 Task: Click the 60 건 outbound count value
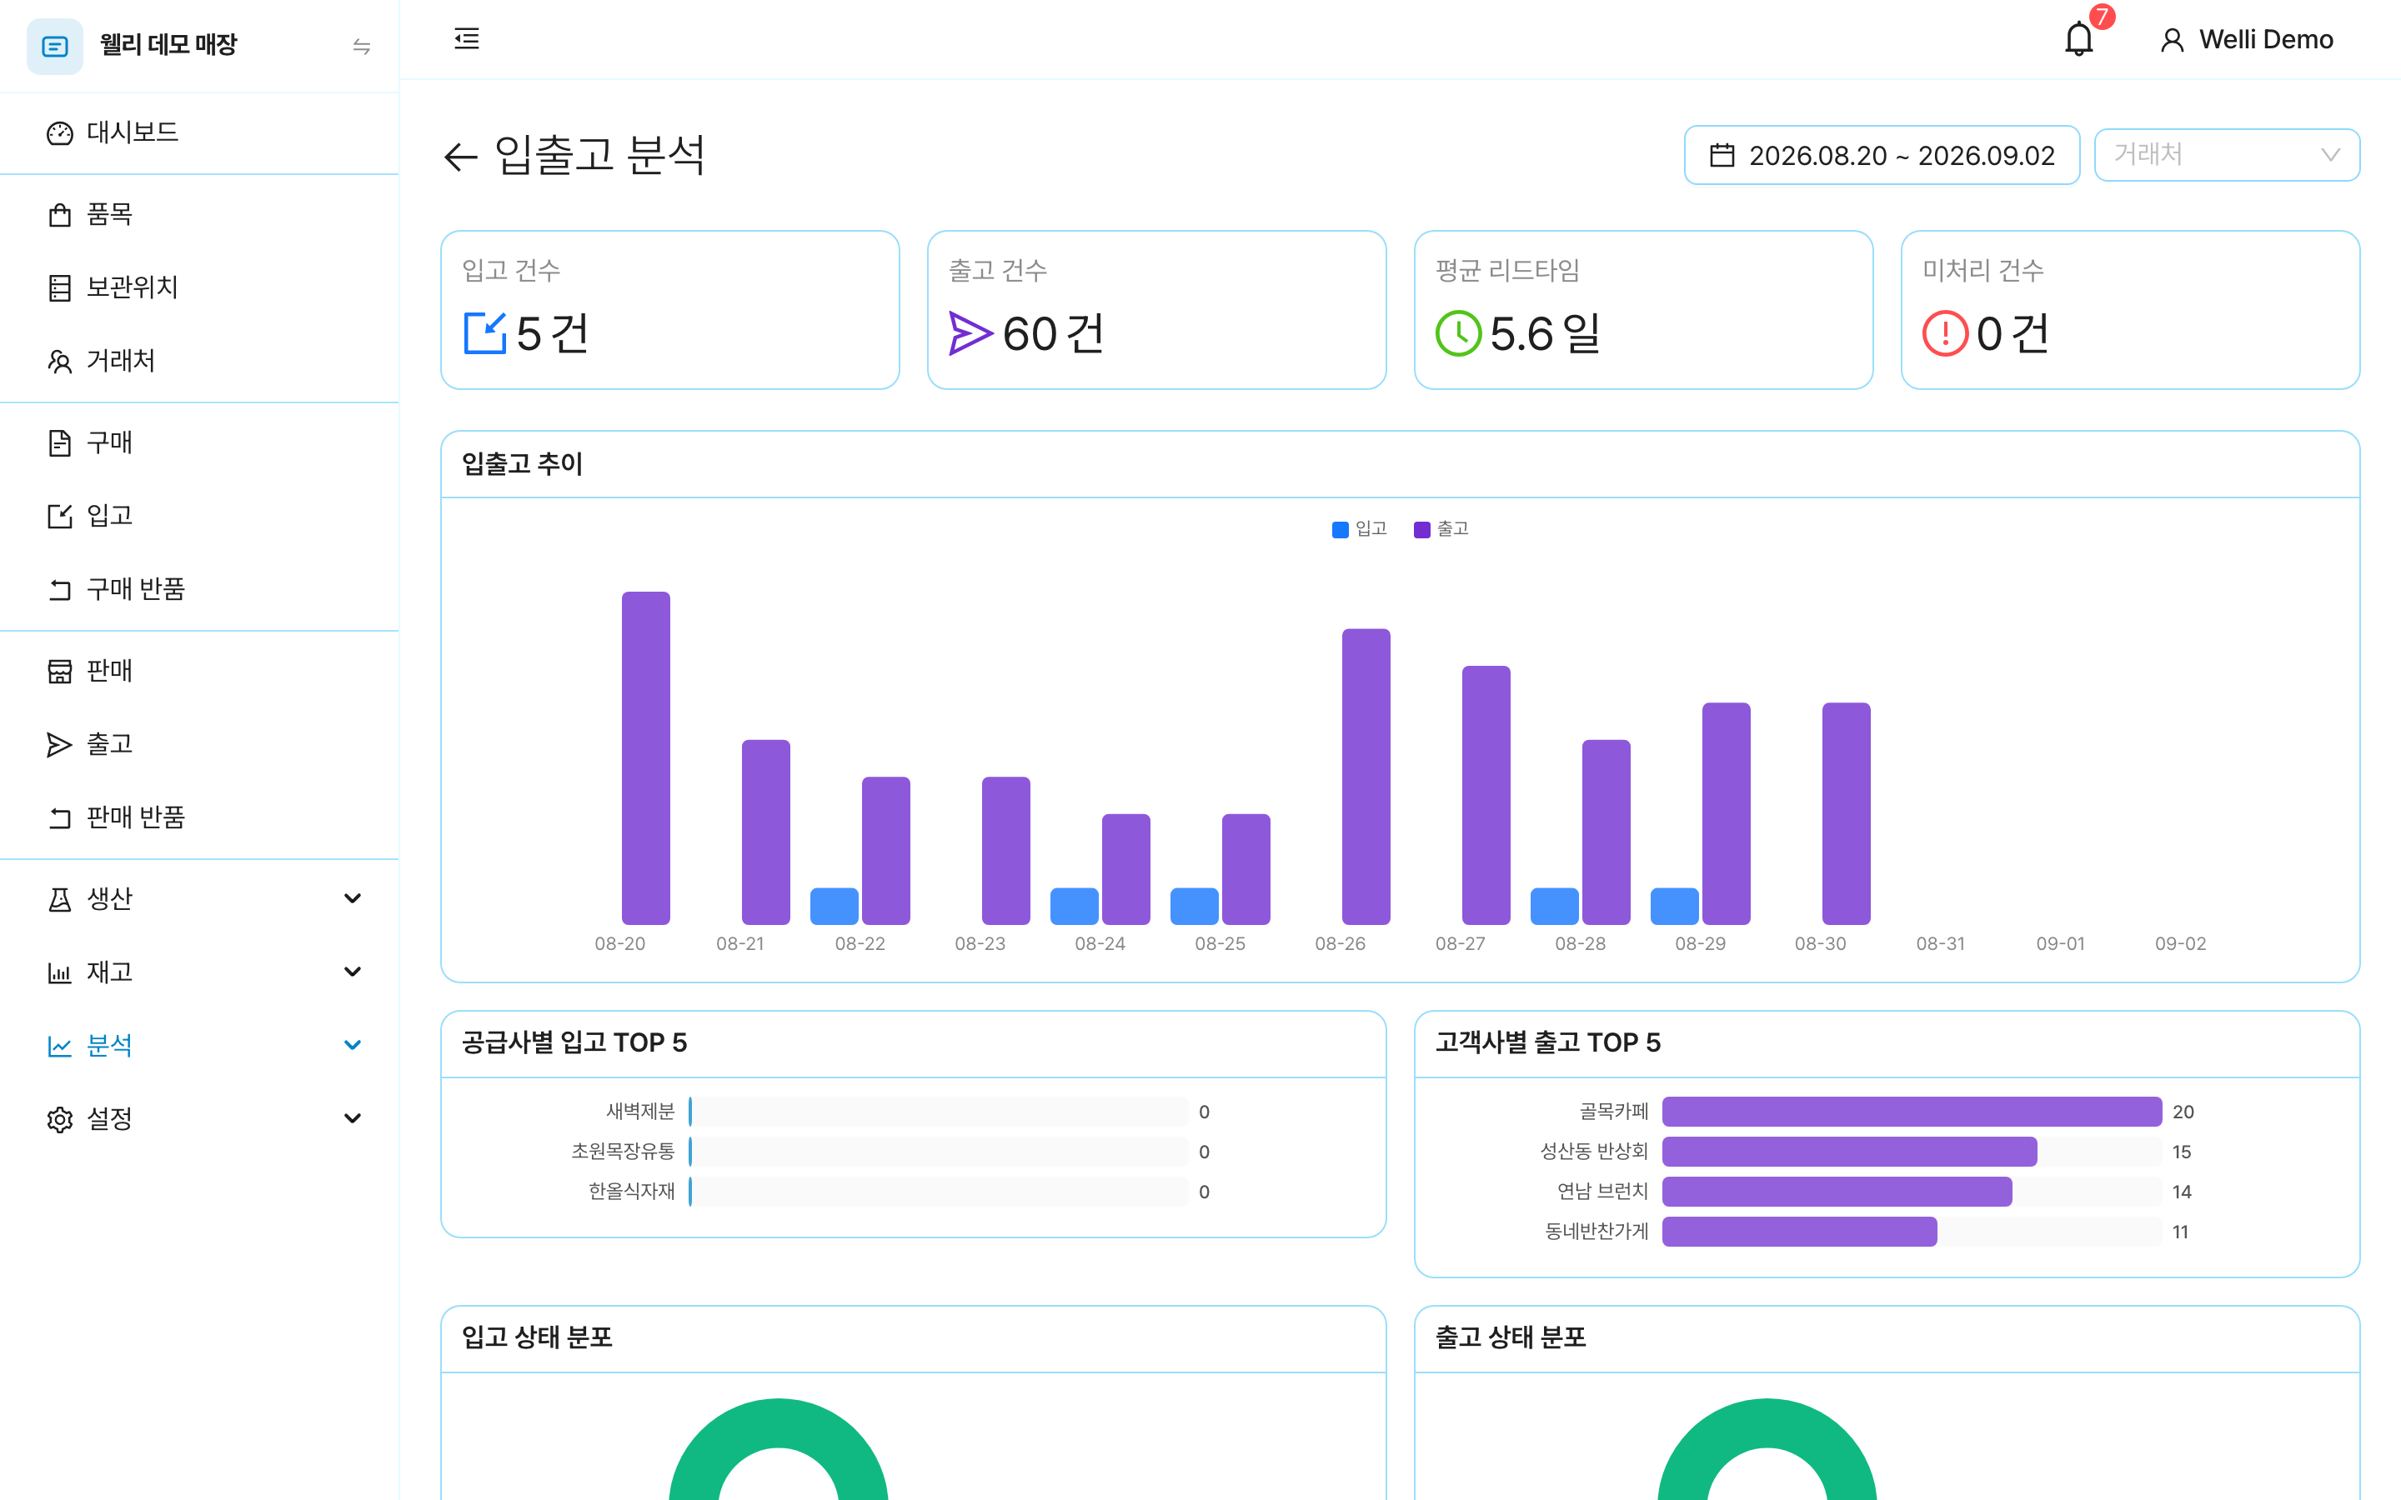click(x=1054, y=333)
